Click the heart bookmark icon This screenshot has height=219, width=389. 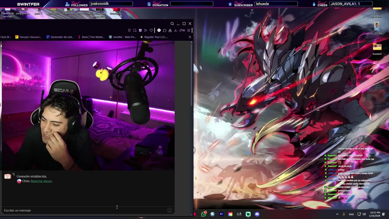(151, 30)
